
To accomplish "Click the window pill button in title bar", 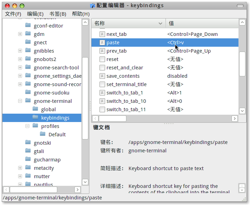I will tap(240, 6).
